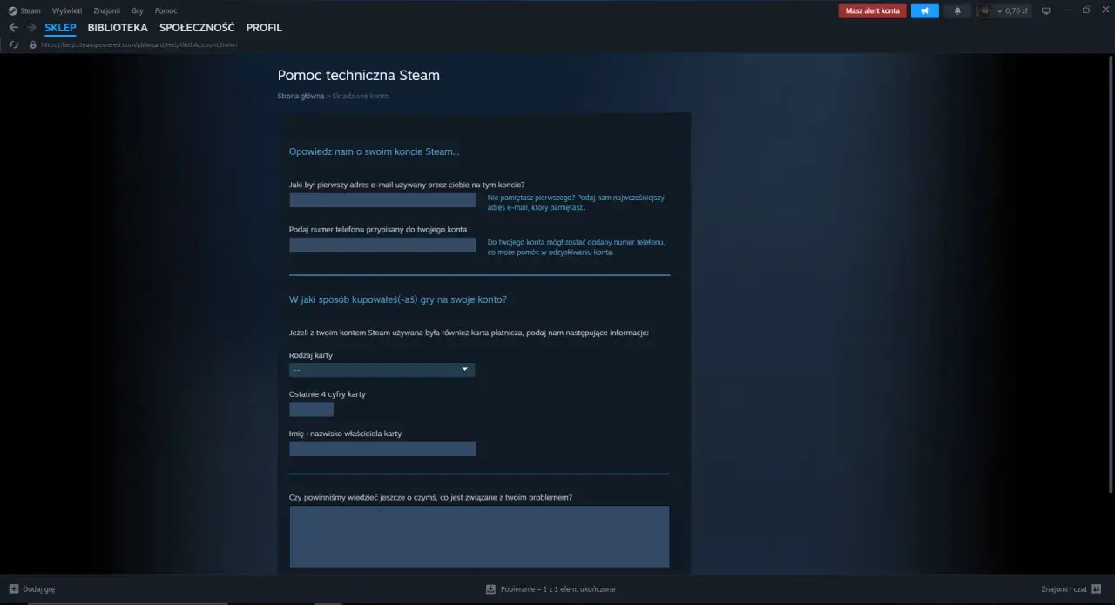Switch to the SKLEP tab
This screenshot has width=1115, height=605.
tap(60, 28)
